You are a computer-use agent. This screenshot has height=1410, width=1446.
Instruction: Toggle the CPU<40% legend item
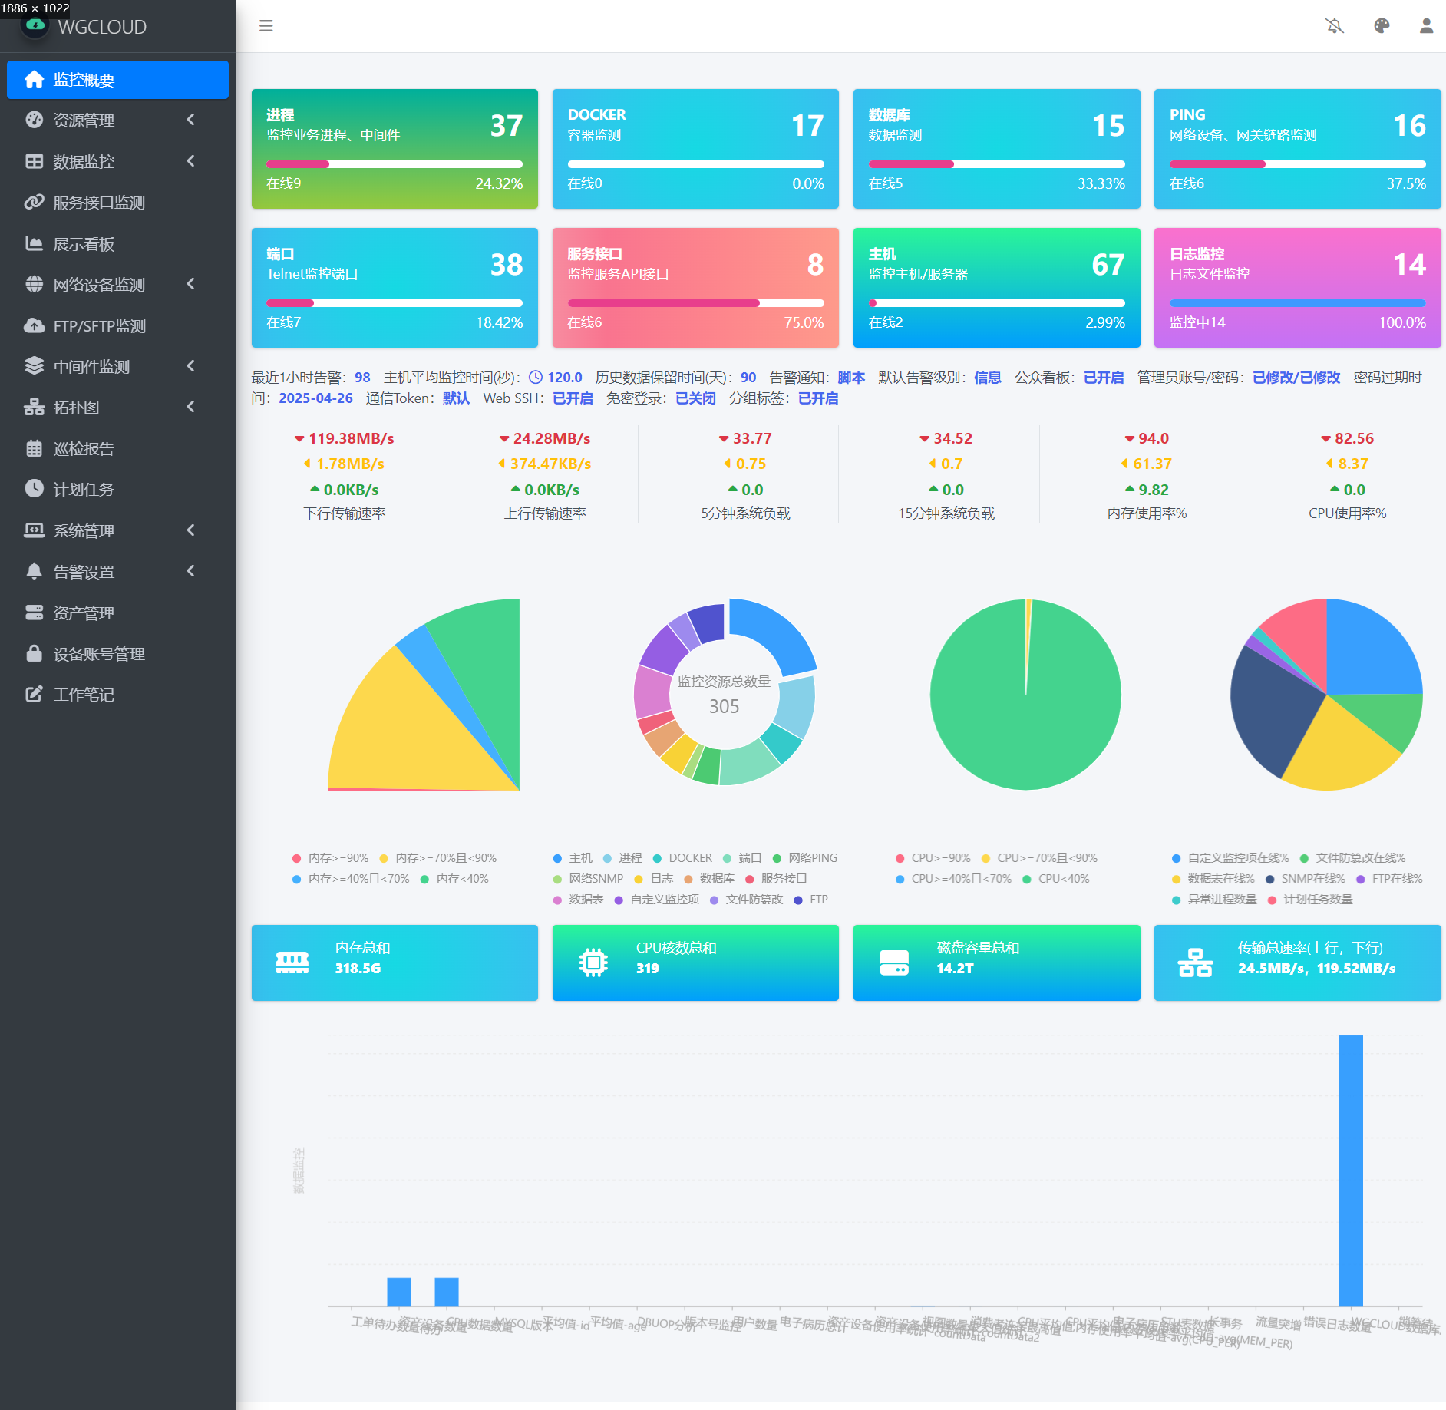tap(1055, 879)
